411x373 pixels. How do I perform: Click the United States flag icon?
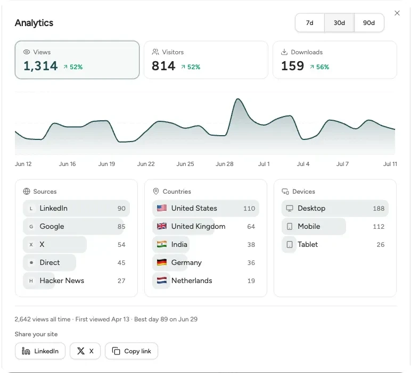[x=162, y=208]
